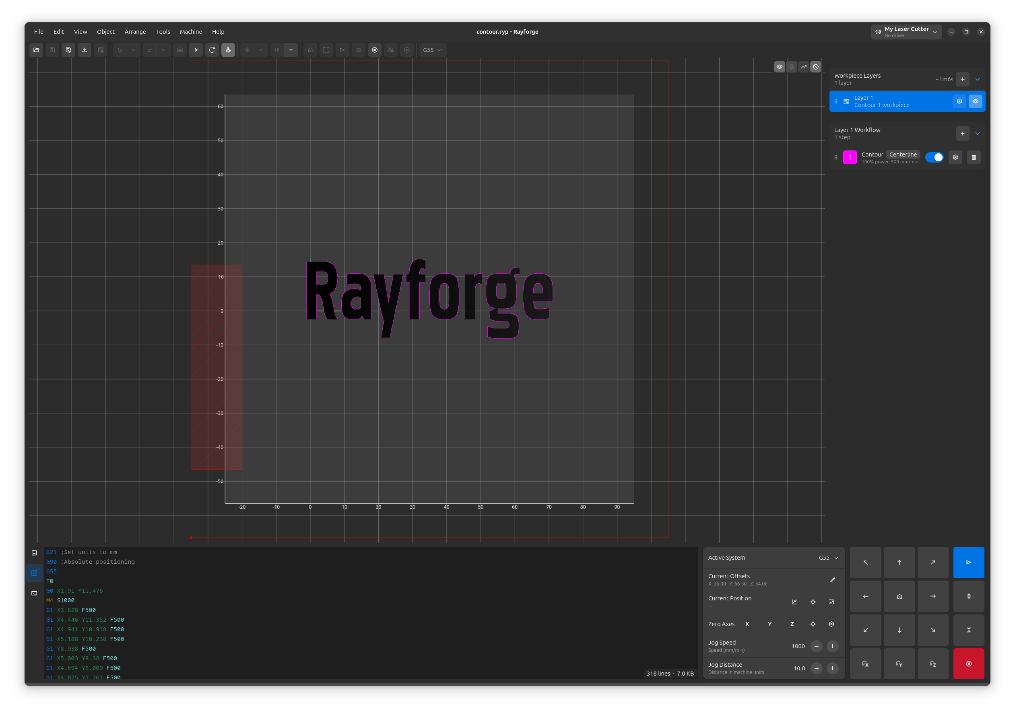
Task: Disable the Contour Centerline step toggle
Action: tap(935, 157)
